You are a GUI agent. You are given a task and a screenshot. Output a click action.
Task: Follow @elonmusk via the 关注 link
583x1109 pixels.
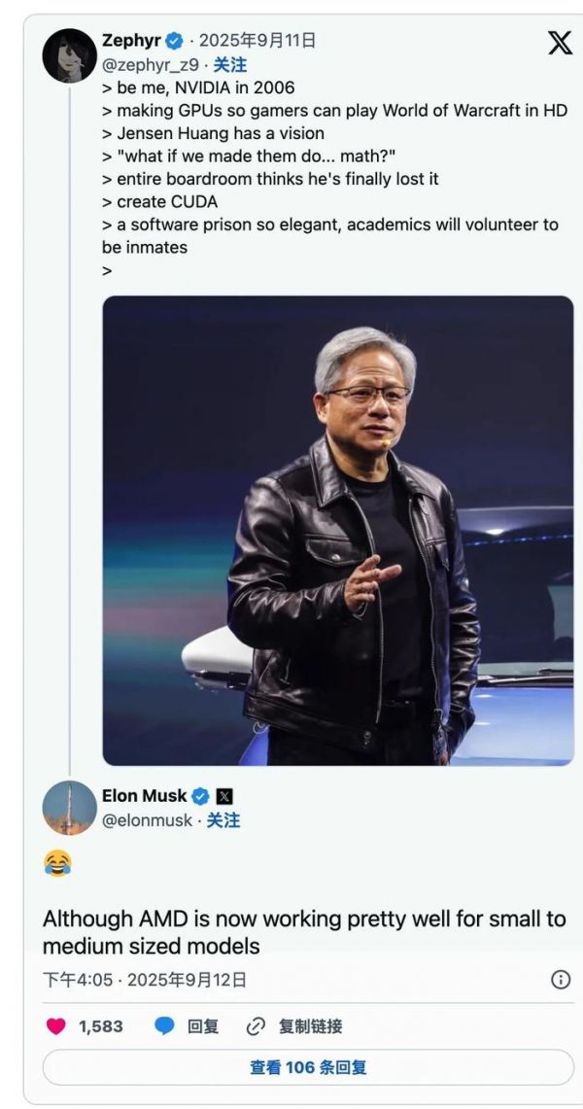[x=223, y=820]
